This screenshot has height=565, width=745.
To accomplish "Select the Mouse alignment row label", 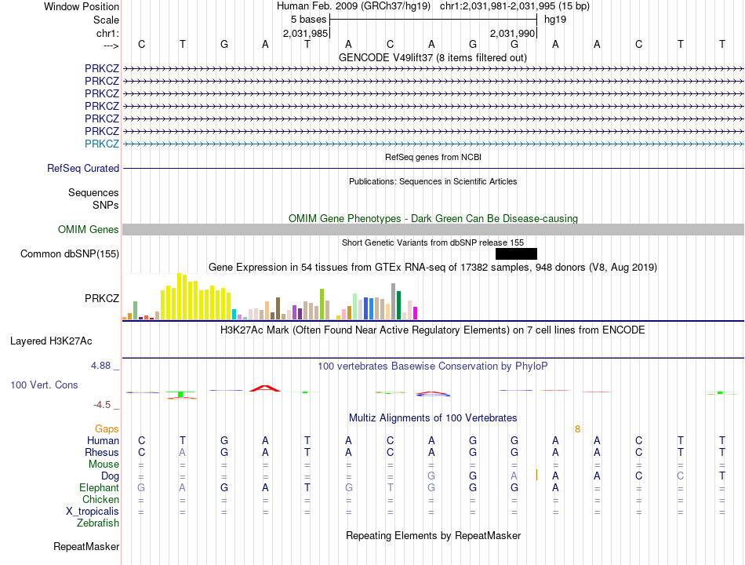I will coord(104,465).
